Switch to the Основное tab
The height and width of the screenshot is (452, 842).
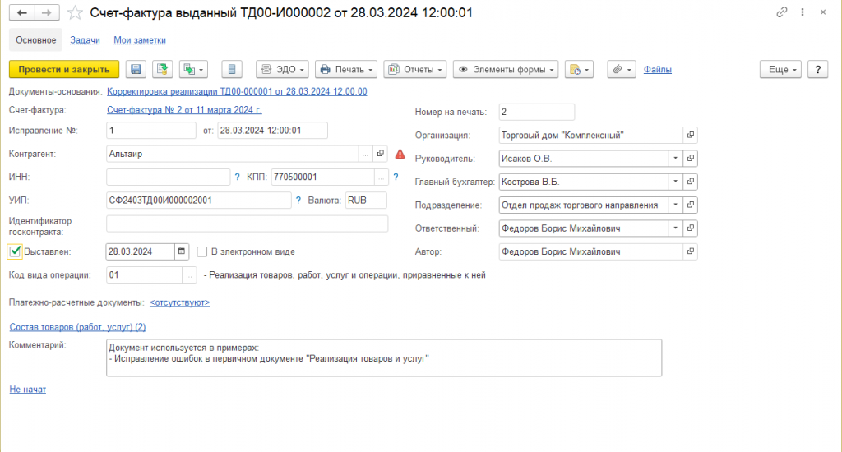click(36, 40)
